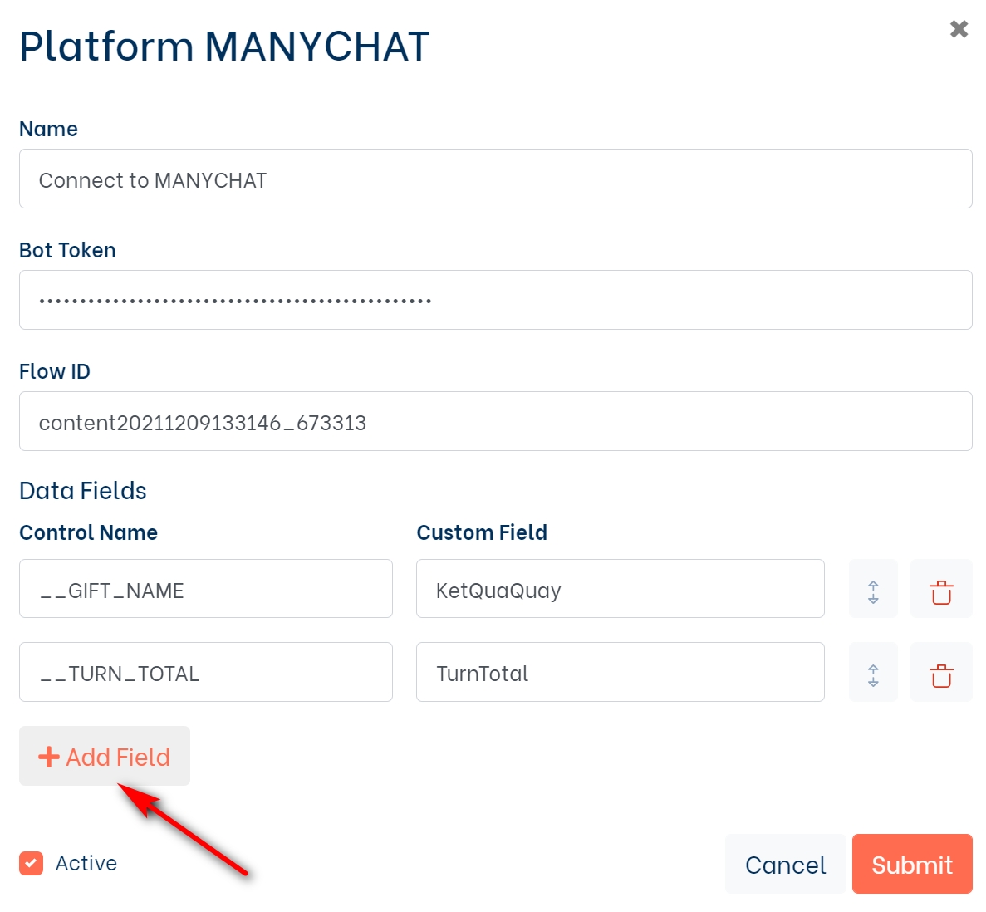The image size is (986, 912).
Task: Edit the KetQuaQuay custom field input
Action: 620,589
